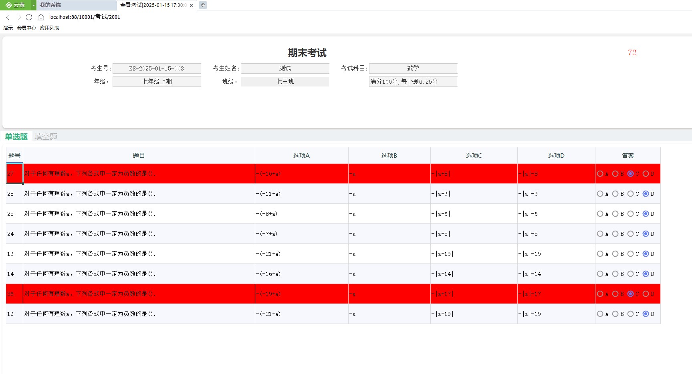
Task: Click option A cell -(-7+a)
Action: (x=302, y=234)
